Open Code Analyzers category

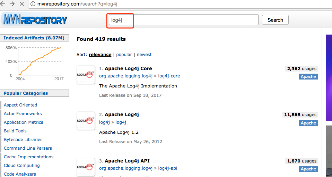pos(20,174)
